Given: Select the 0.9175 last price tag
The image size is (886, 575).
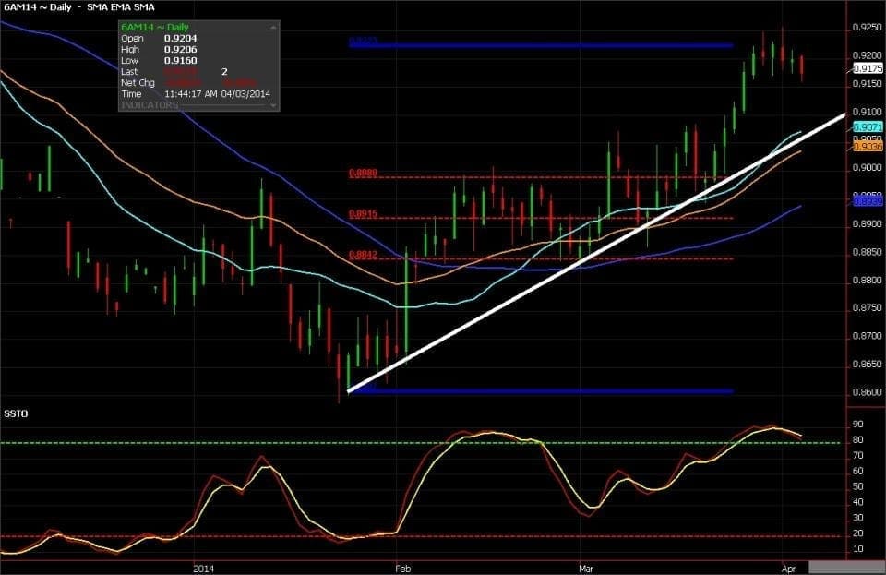Looking at the screenshot, I should pyautogui.click(x=868, y=68).
